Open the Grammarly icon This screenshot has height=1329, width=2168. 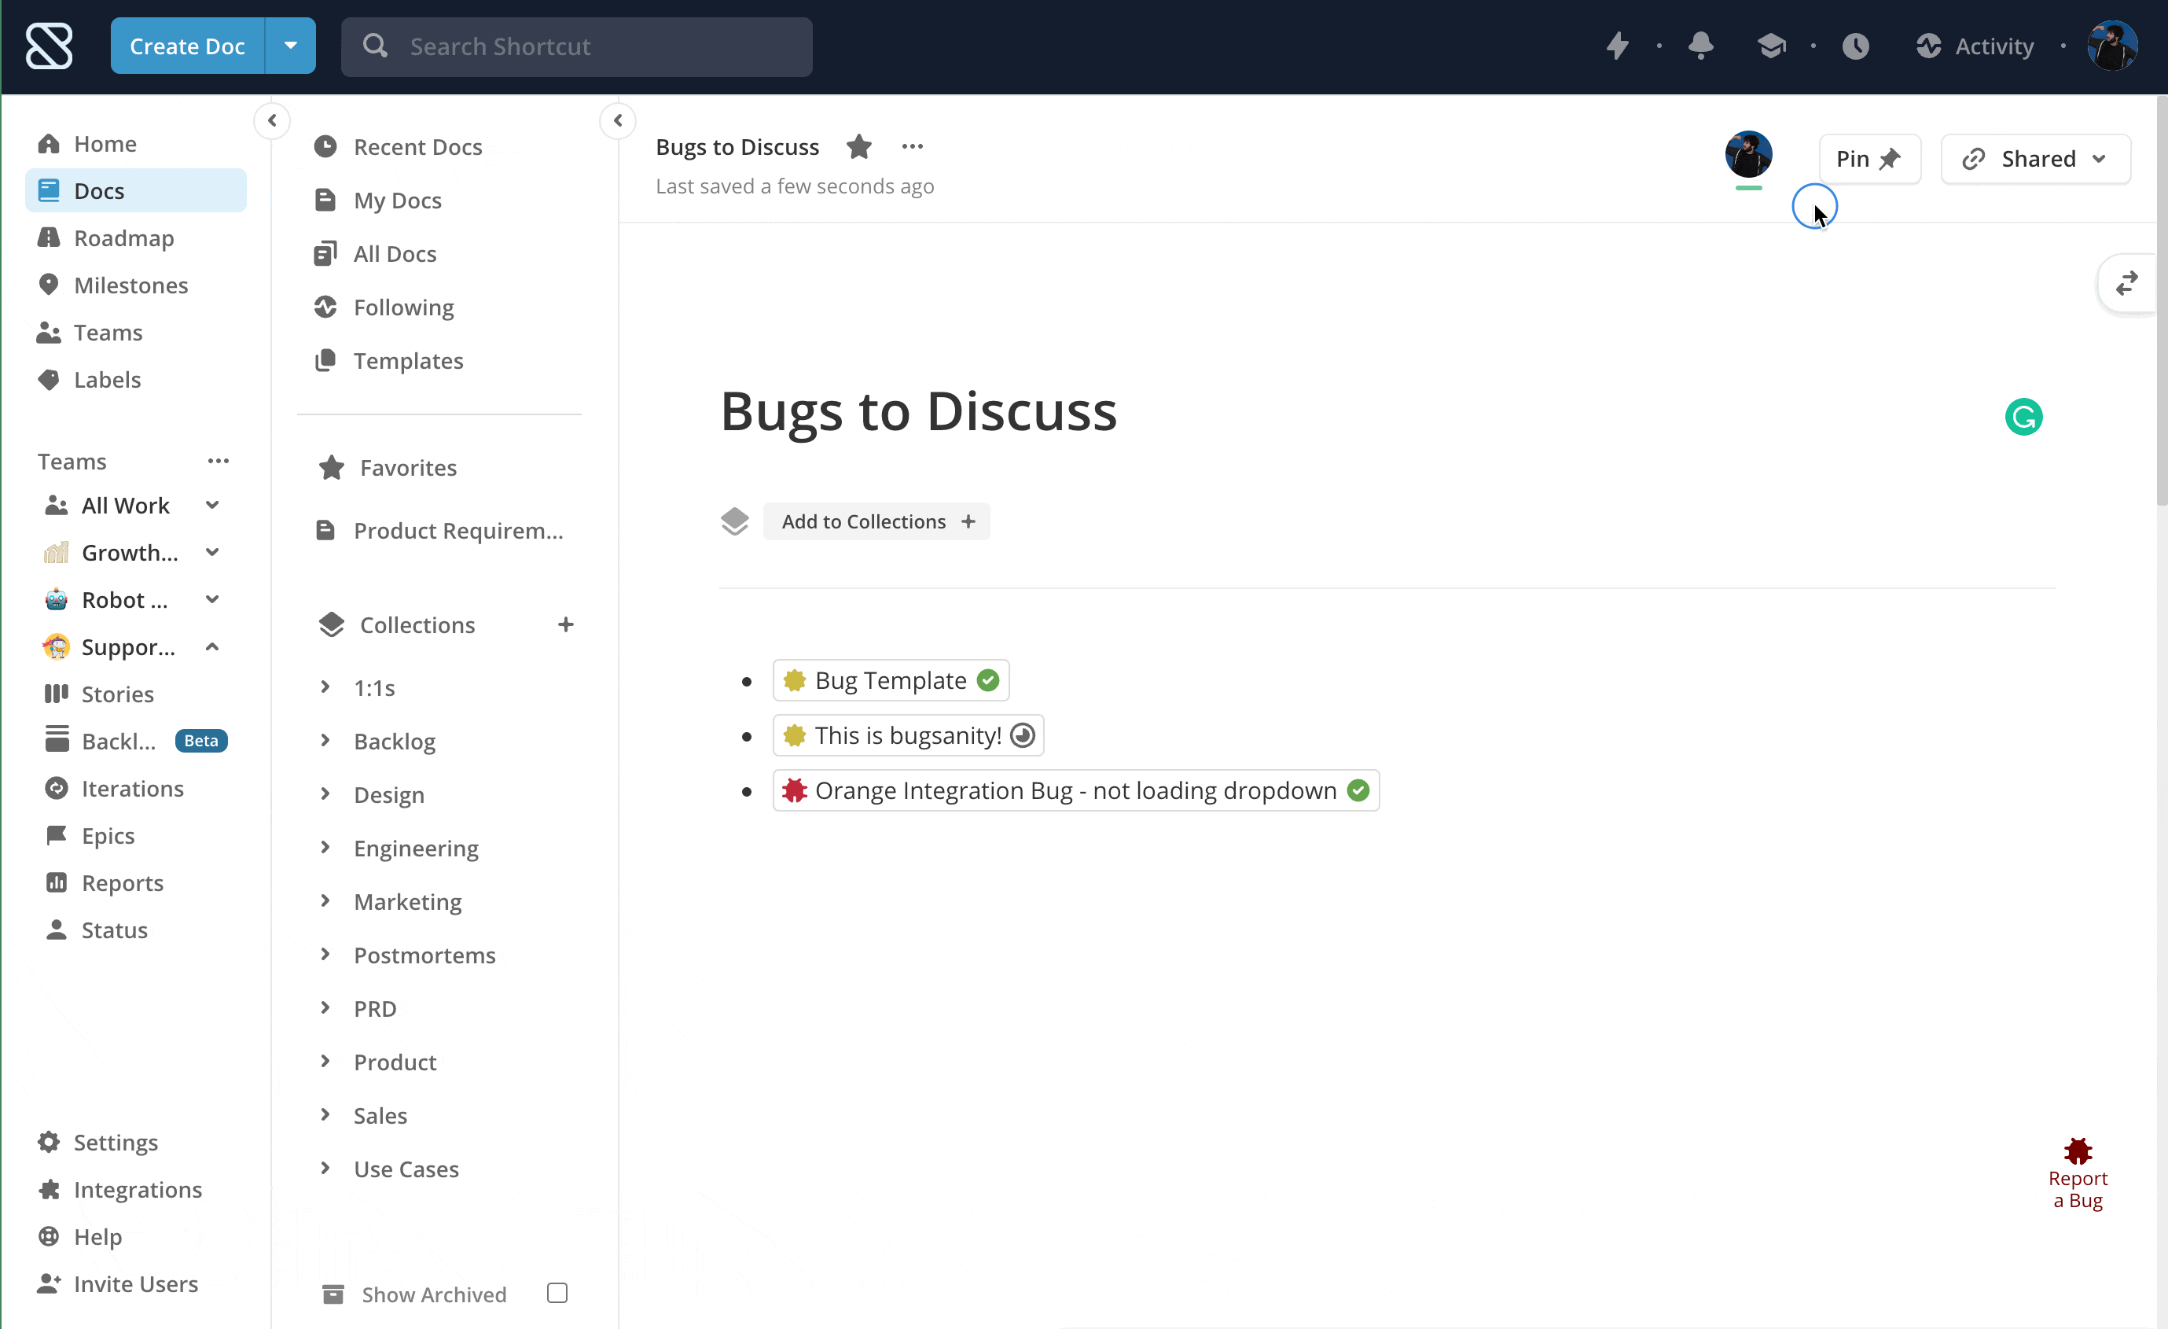coord(2023,418)
